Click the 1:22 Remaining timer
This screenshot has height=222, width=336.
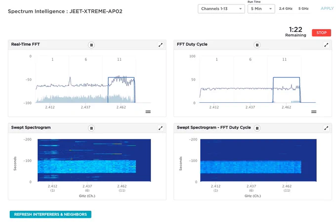[x=295, y=32]
